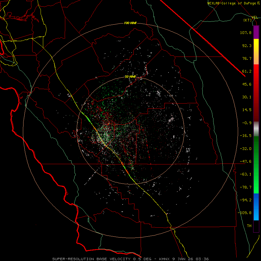
Task: Select the -78.7 velocity scale value
Action: (246, 187)
